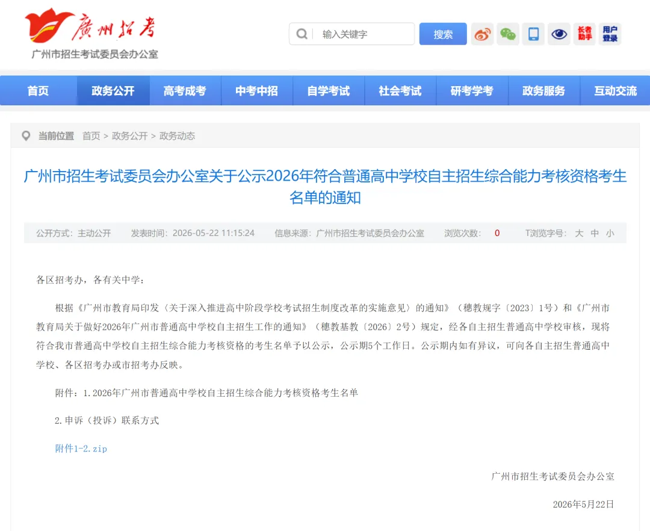Screen dimensions: 650x531
Task: Set font size to 中
Action: pos(595,234)
